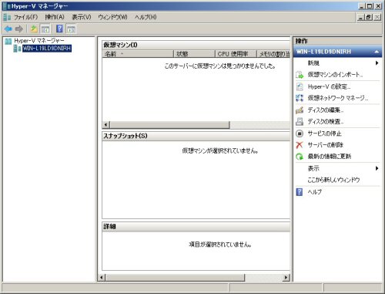Click the ヘルプ icon in actions pane
The image size is (385, 294).
(300, 192)
